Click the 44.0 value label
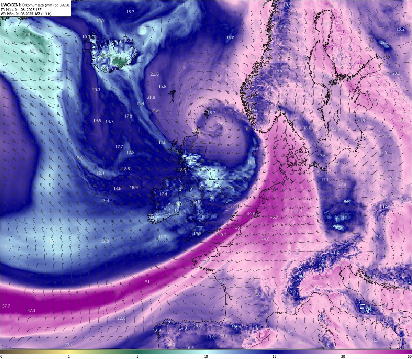The height and width of the screenshot is (359, 412). (x=265, y=239)
